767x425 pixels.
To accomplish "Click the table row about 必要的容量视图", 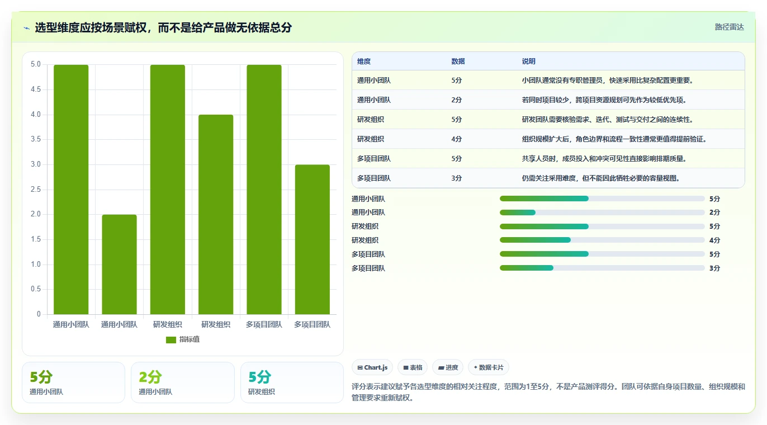I will (548, 178).
